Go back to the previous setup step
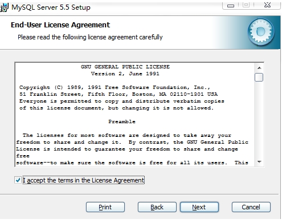The height and width of the screenshot is (223, 282). tap(157, 207)
